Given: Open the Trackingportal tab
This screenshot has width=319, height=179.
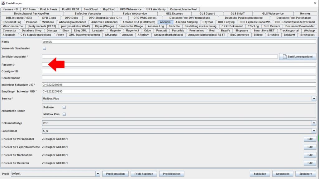Looking at the screenshot, I should point(289,30).
